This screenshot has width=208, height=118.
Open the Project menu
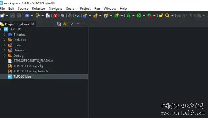[85, 9]
